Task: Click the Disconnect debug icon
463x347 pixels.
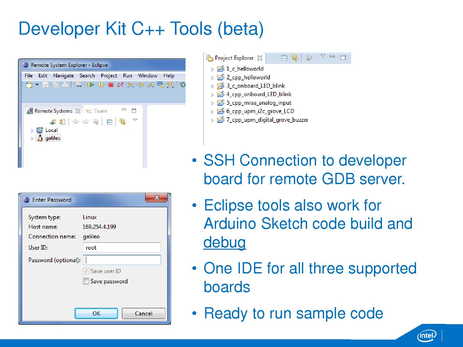Action: (x=120, y=85)
